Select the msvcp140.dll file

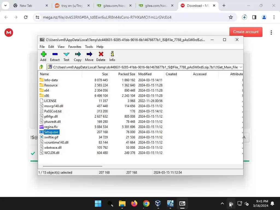(54, 106)
